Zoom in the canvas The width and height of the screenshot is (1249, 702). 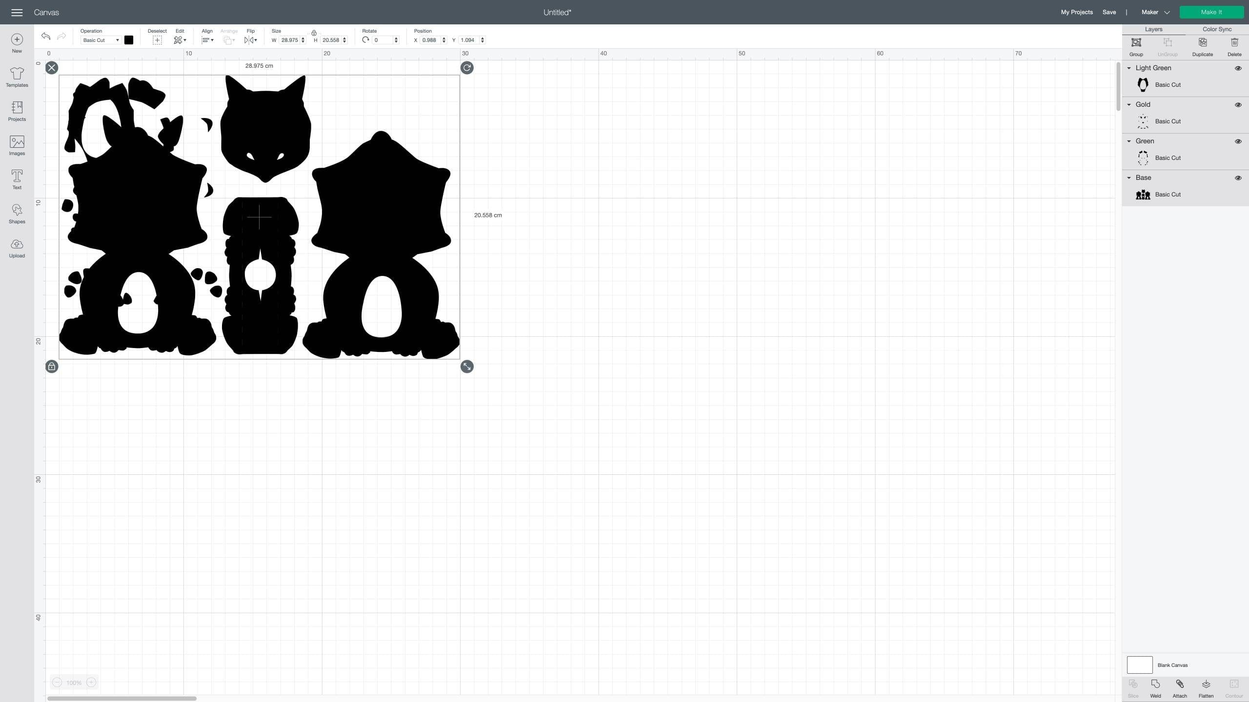tap(91, 682)
